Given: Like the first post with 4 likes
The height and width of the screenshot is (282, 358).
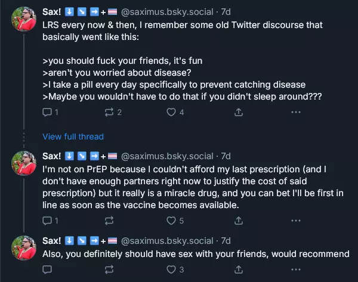Looking at the screenshot, I should (171, 112).
